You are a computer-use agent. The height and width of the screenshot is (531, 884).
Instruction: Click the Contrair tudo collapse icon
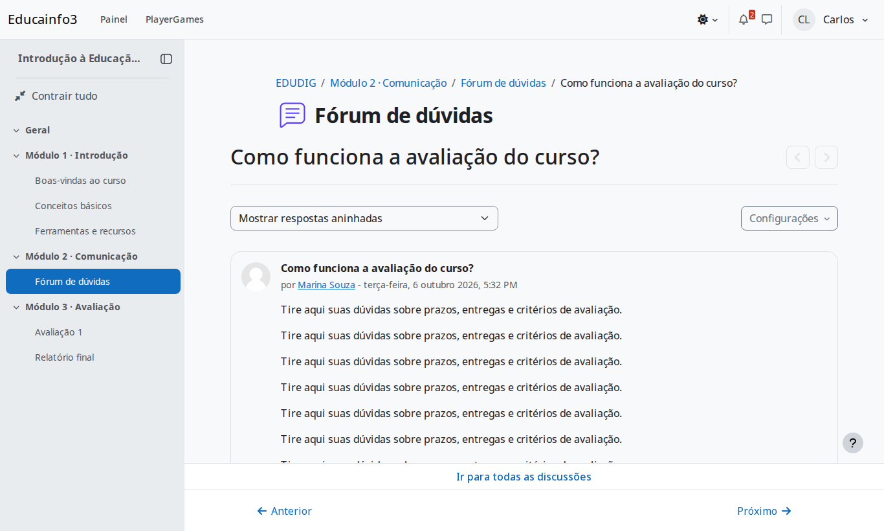tap(20, 96)
